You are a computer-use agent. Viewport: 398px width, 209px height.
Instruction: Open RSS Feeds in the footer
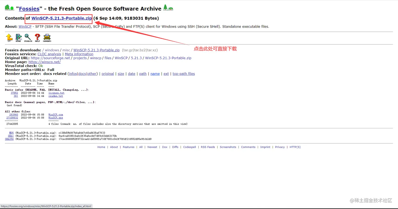pos(208,147)
